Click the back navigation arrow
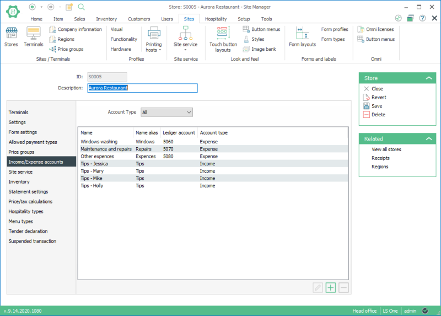 pos(33,7)
